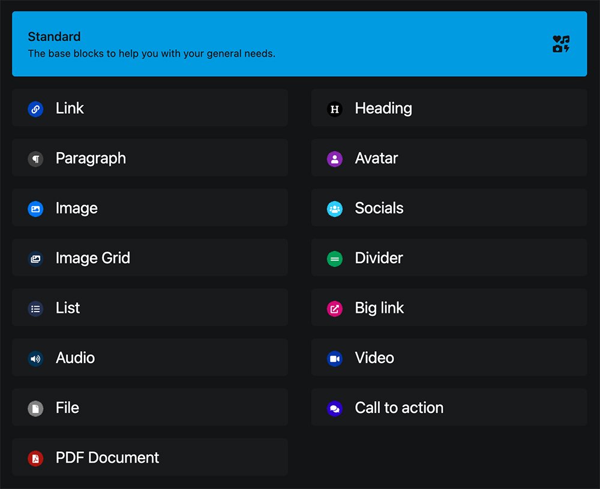This screenshot has height=489, width=600.
Task: Click the purple Avatar person icon
Action: (x=335, y=159)
